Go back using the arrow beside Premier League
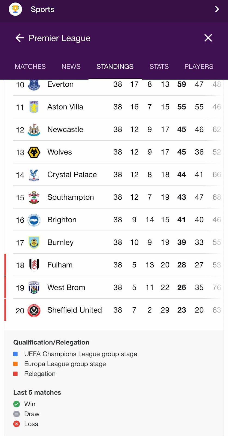The image size is (228, 436). coord(20,38)
